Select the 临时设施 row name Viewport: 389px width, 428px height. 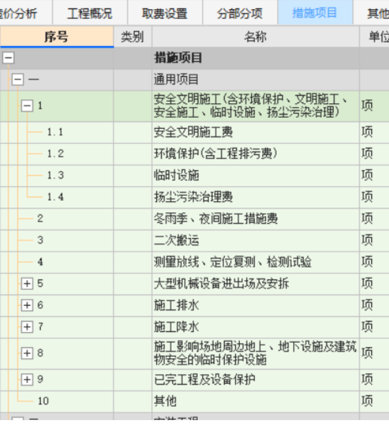[256, 176]
